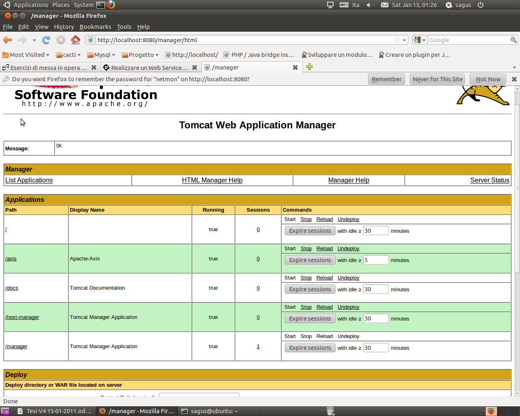Stop the /axis application
The height and width of the screenshot is (416, 520).
pos(306,249)
